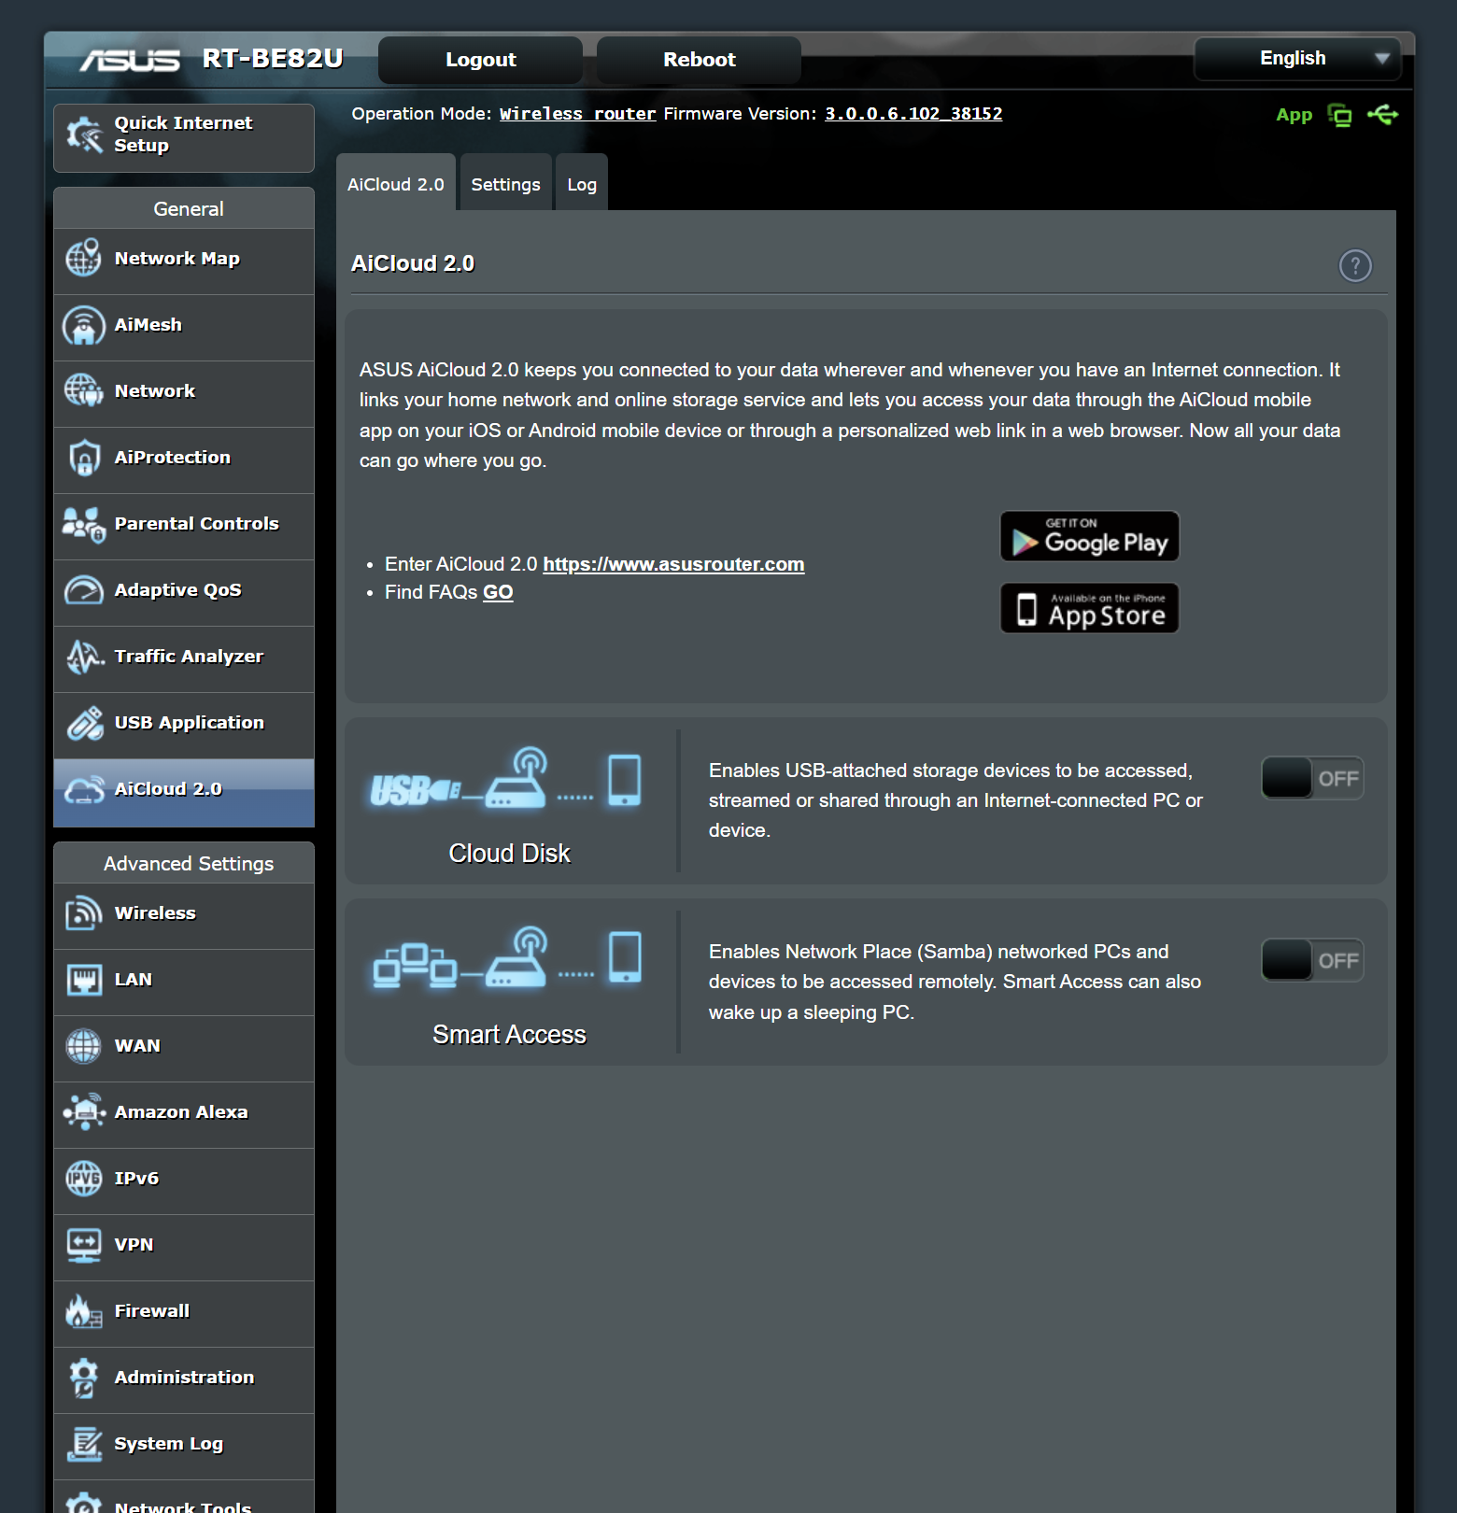Click the Reboot button
The image size is (1457, 1513).
[x=700, y=60]
